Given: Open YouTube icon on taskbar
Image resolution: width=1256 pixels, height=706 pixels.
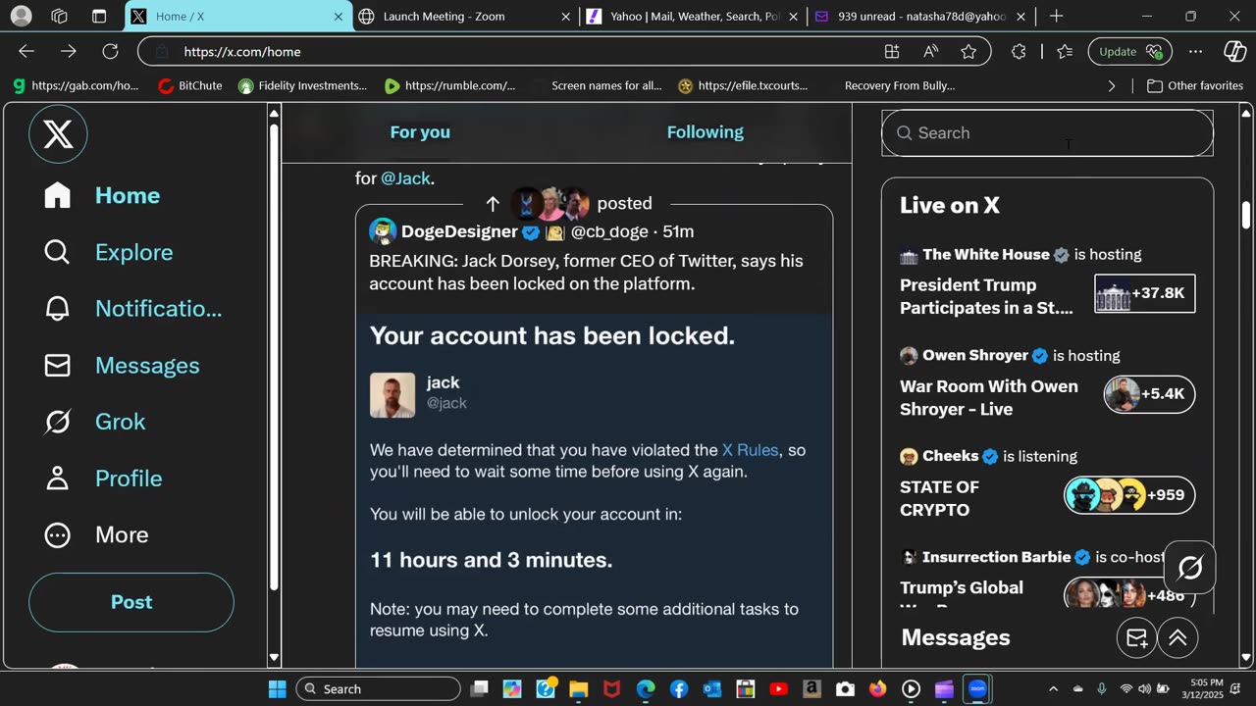Looking at the screenshot, I should pyautogui.click(x=778, y=688).
